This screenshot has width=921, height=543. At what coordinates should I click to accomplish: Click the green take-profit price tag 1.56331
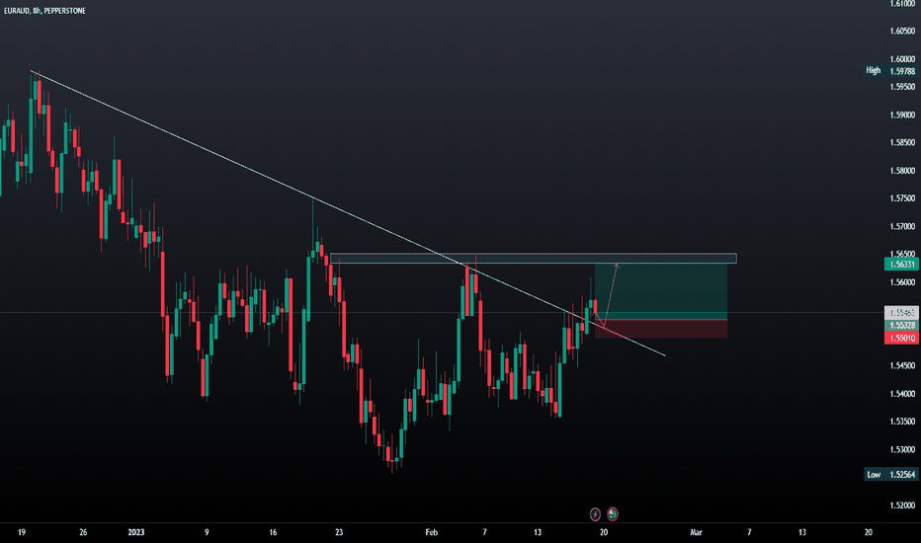coord(901,265)
